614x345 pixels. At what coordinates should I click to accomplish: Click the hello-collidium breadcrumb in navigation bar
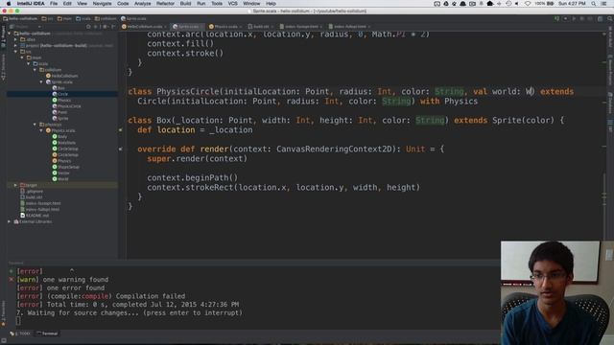(x=20, y=18)
